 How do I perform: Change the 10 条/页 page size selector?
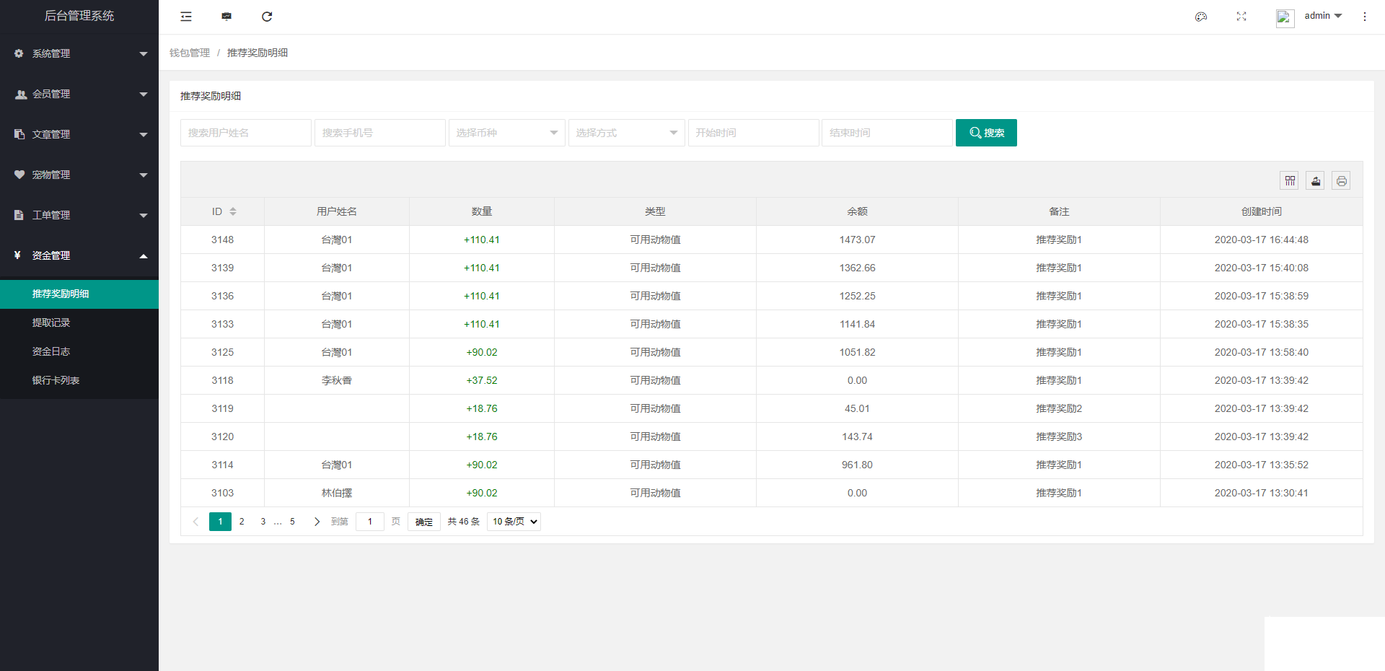514,522
